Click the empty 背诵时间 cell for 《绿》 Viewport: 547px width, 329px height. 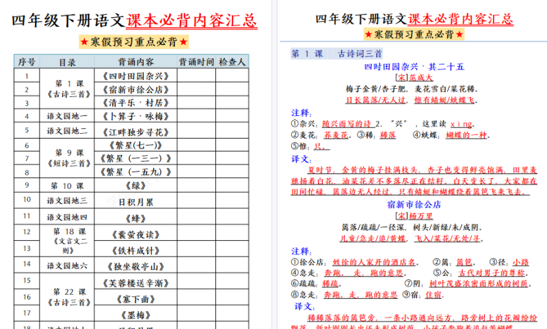tap(196, 185)
